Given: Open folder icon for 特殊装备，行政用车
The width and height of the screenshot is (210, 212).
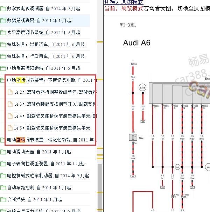Looking at the screenshot, I should (3, 57).
